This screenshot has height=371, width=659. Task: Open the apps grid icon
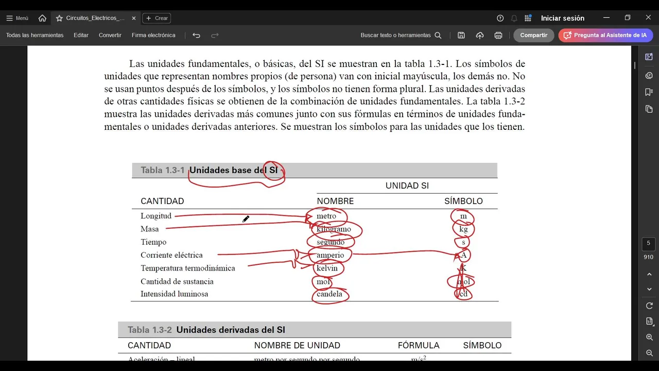point(528,18)
